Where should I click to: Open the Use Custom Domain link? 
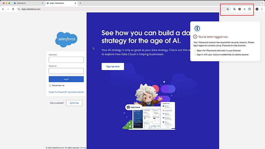[76, 92]
